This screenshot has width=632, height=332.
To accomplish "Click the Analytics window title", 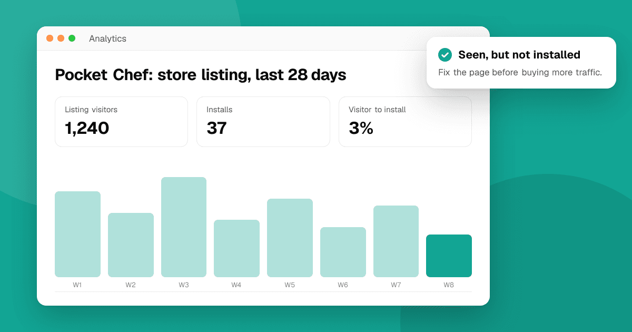I will (107, 38).
